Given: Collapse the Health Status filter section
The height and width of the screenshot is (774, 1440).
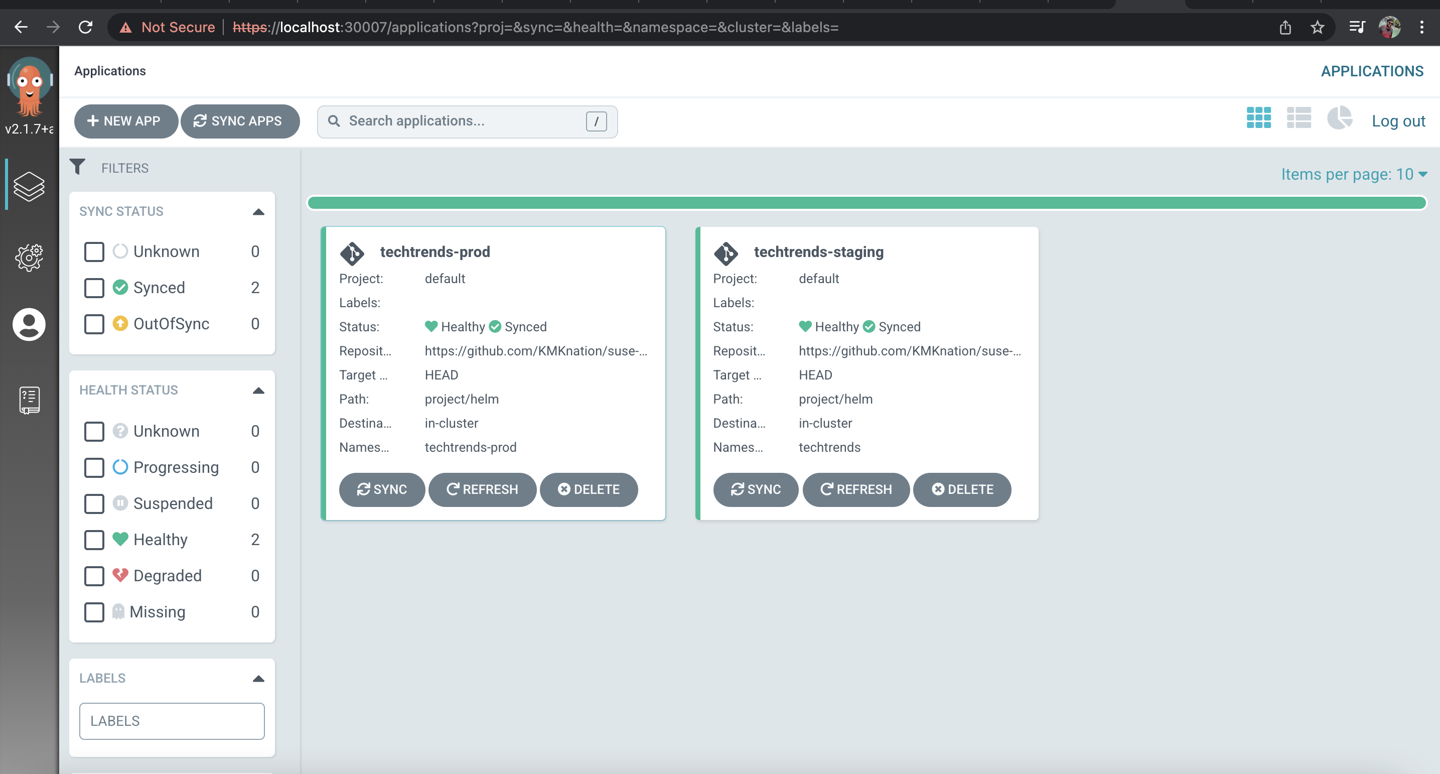Looking at the screenshot, I should click(258, 391).
